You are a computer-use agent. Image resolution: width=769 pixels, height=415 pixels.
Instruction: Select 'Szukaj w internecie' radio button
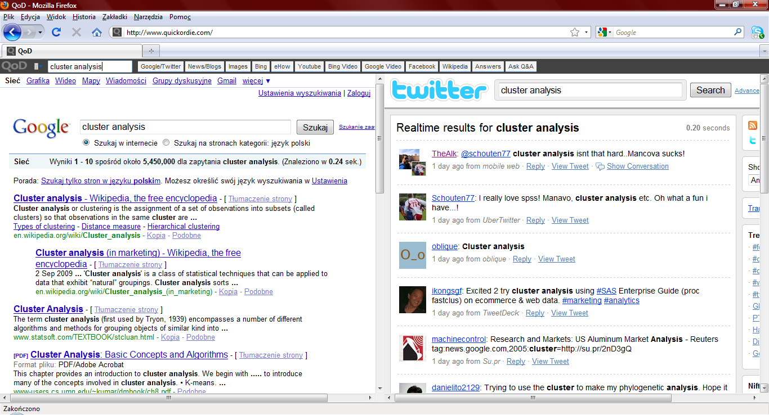pos(86,143)
